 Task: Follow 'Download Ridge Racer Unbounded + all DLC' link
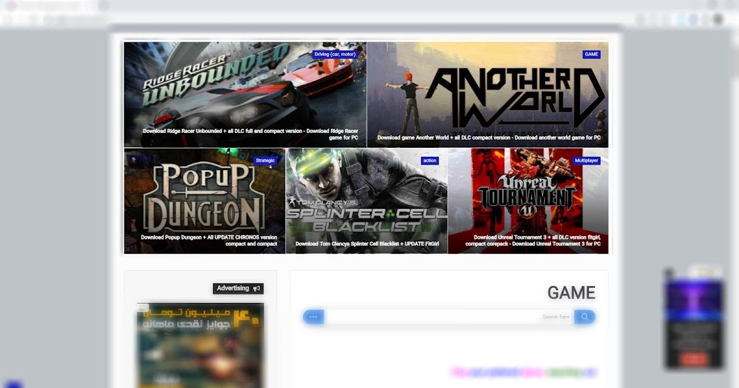tap(251, 134)
